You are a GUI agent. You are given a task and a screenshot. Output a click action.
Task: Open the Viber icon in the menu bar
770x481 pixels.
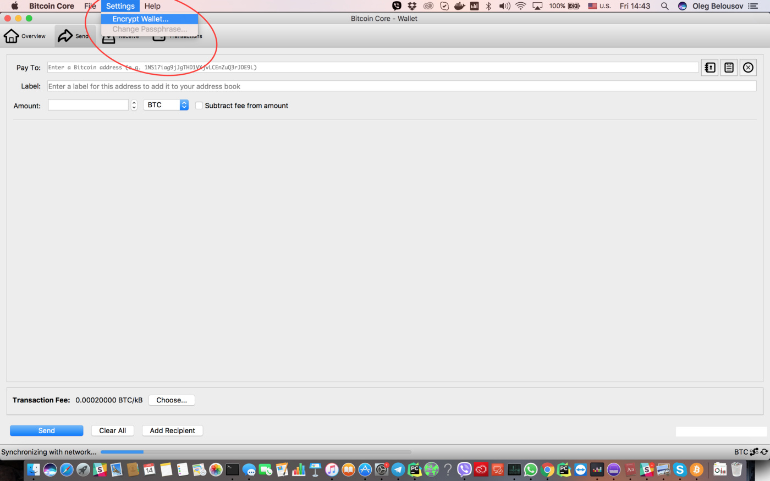point(397,6)
